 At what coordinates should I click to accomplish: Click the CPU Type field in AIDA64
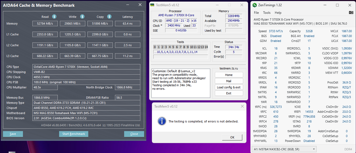[86, 67]
